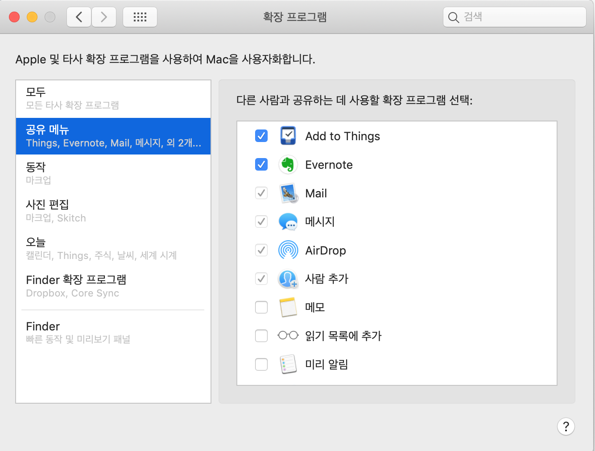
Task: Enable the 미리 알림 checkbox
Action: [261, 364]
